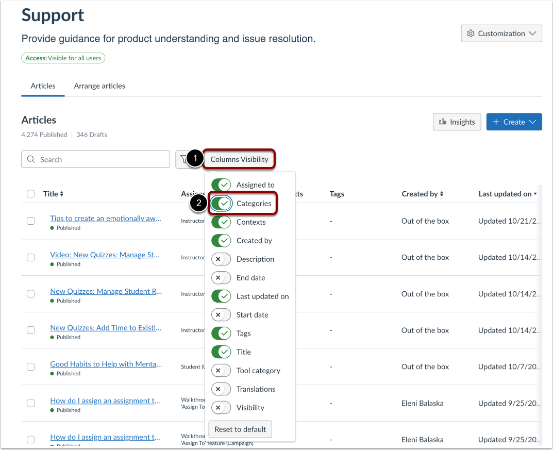Click Reset to default button
The height and width of the screenshot is (450, 553).
coord(240,429)
